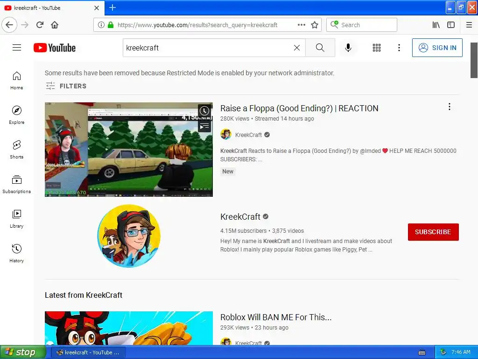Screen dimensions: 478x359
Task: Subscribe to the KreekCraft channel
Action: pos(433,232)
